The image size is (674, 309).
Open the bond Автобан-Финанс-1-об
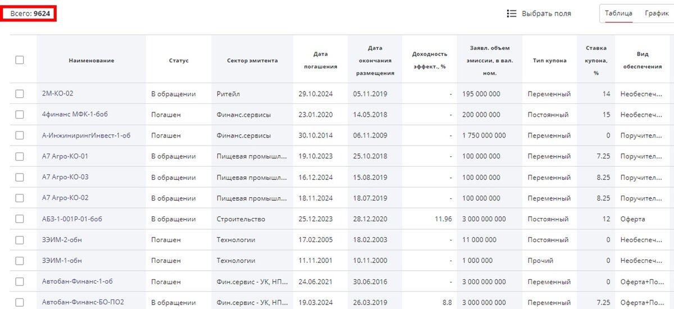[78, 281]
